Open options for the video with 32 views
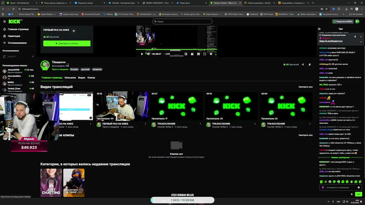This screenshot has width=365, height=205. [310, 124]
